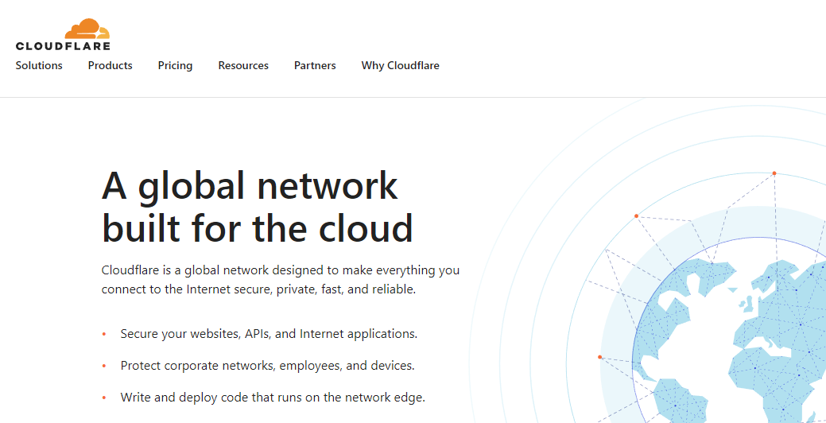Click the 'Cloudflare is a global network designed' line
Viewport: 826px width, 423px height.
pyautogui.click(x=281, y=271)
